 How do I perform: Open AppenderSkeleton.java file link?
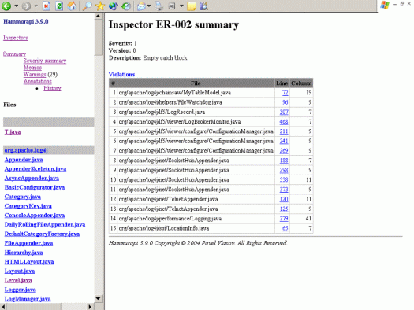click(x=35, y=169)
